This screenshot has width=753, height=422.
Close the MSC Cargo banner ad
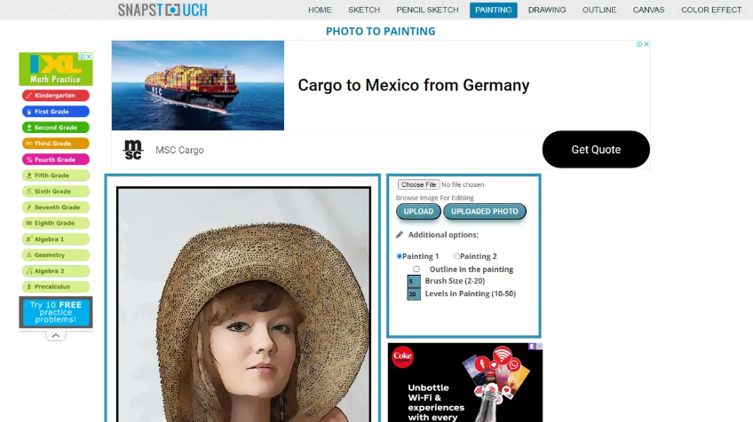(646, 44)
